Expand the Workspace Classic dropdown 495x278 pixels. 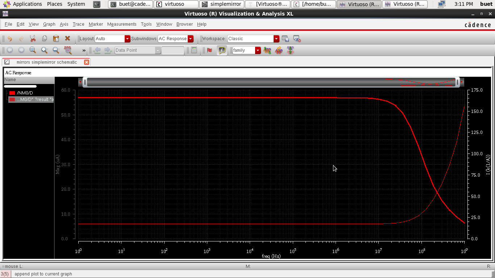click(x=276, y=39)
